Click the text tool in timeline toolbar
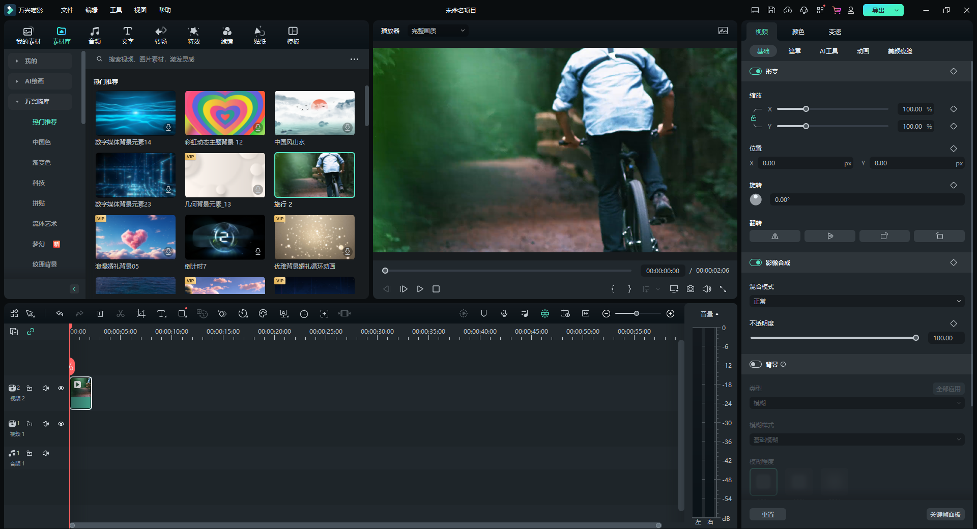This screenshot has height=529, width=977. pyautogui.click(x=161, y=313)
